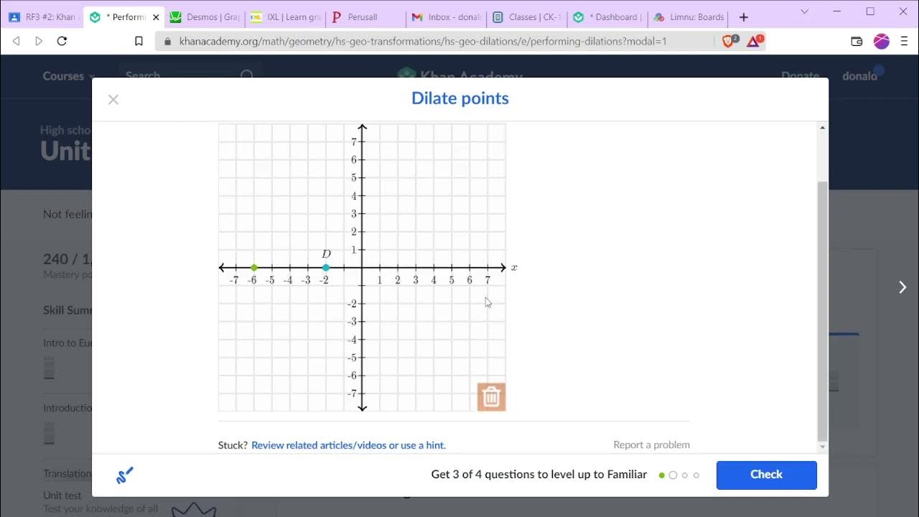Open Brave Rewards triangle icon
This screenshot has height=517, width=919.
755,41
